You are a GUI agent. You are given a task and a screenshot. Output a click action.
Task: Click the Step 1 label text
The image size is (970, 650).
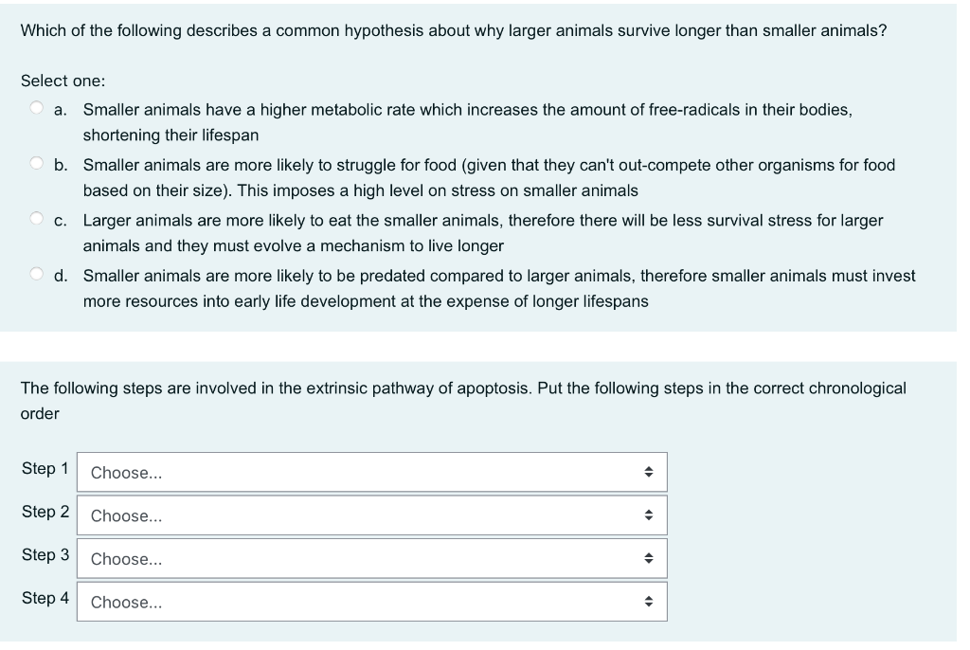click(x=44, y=468)
